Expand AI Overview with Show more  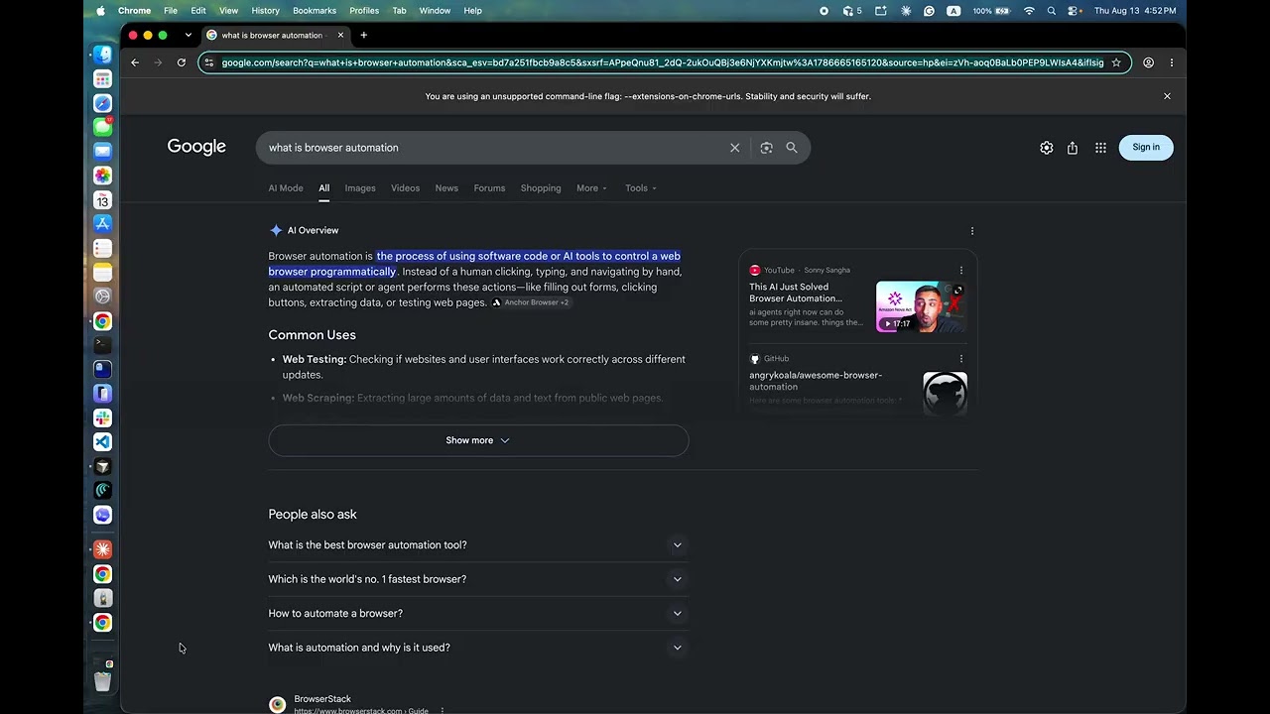478,440
